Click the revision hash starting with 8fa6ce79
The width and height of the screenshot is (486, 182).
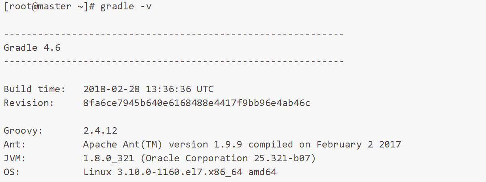pyautogui.click(x=197, y=103)
